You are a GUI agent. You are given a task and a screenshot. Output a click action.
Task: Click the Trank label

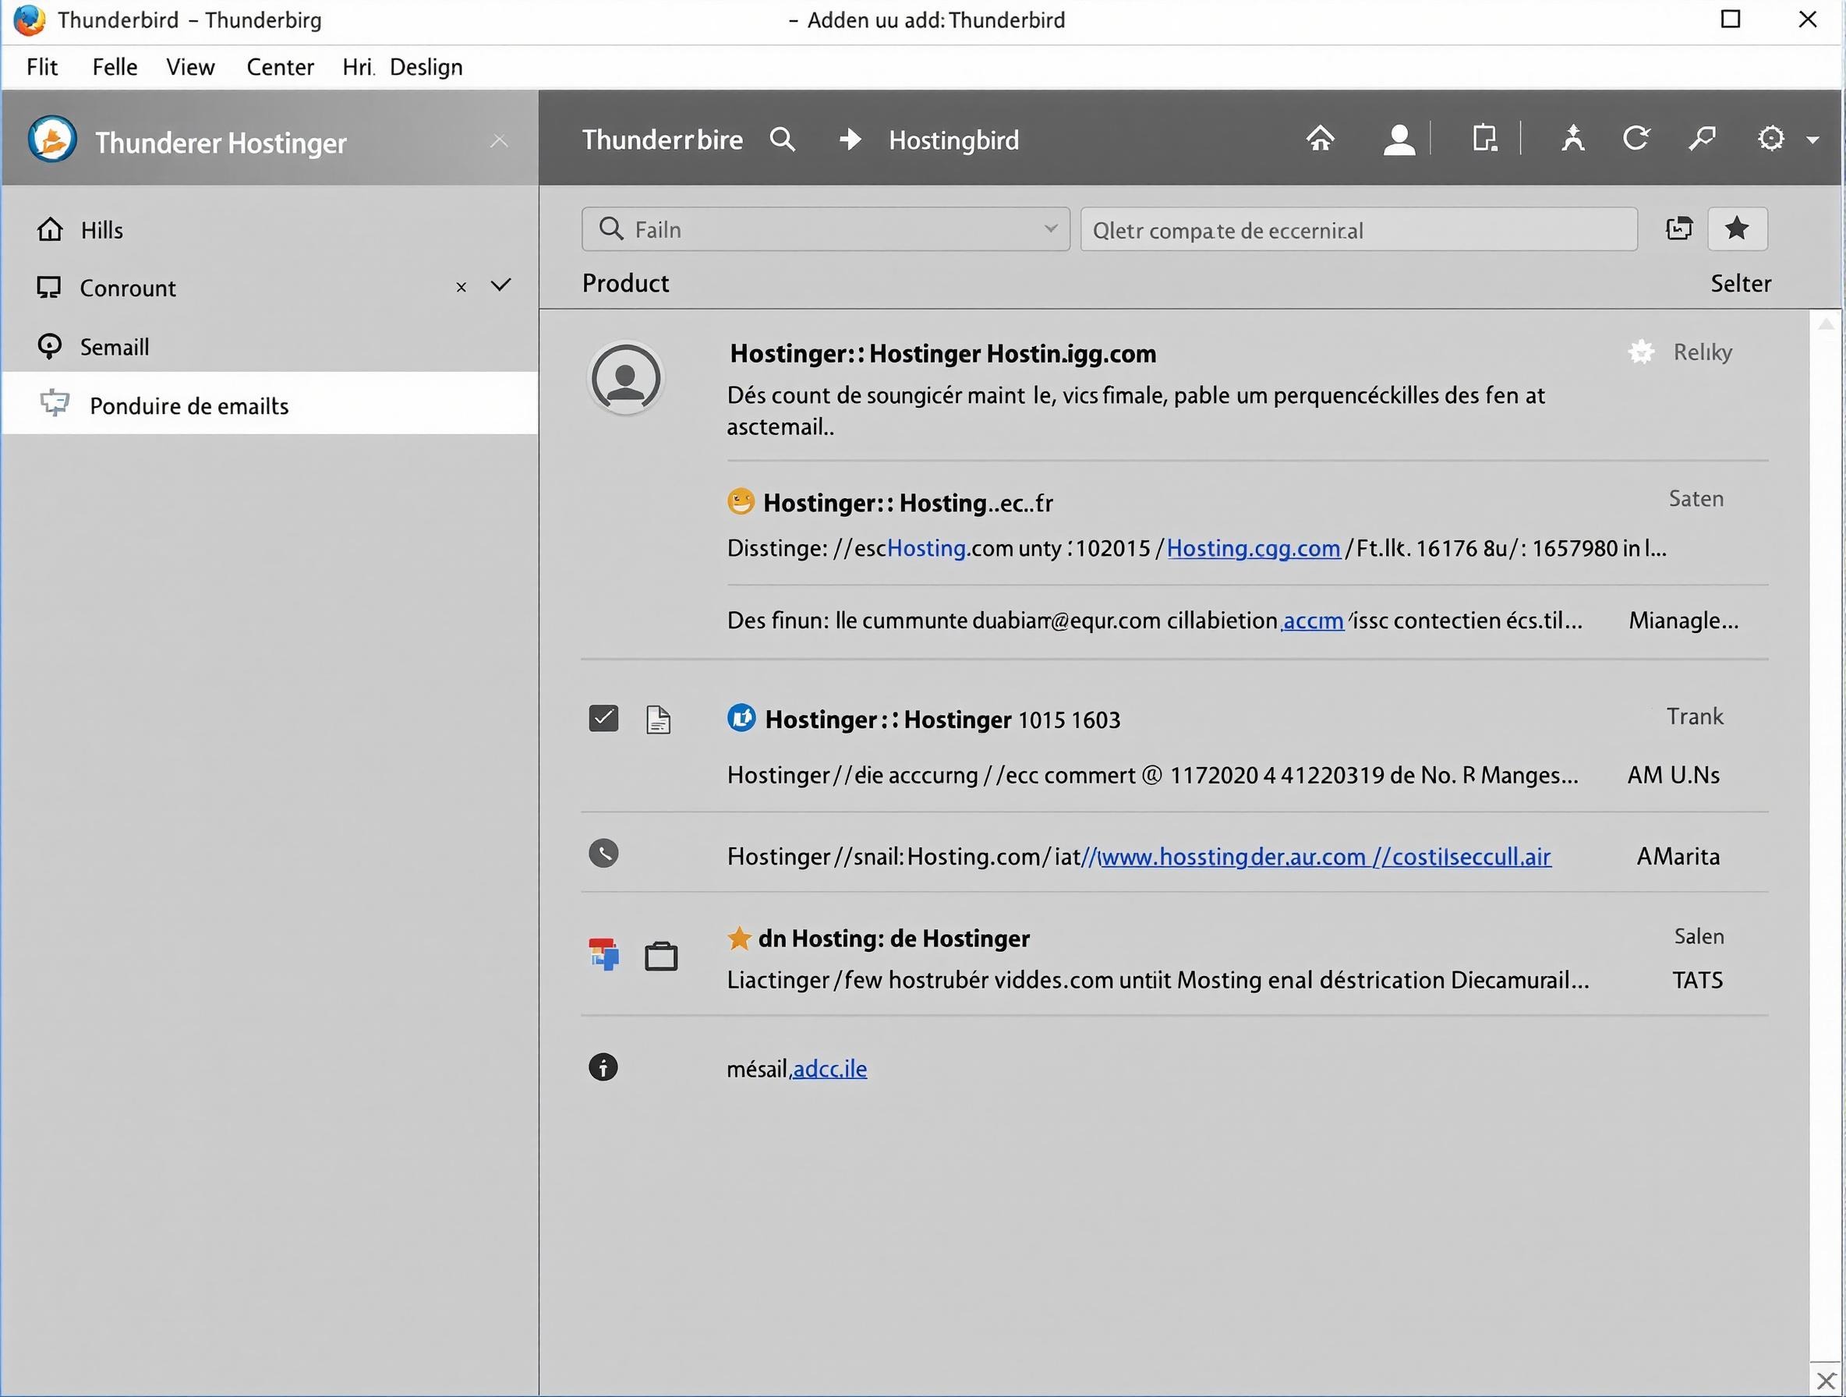tap(1695, 716)
